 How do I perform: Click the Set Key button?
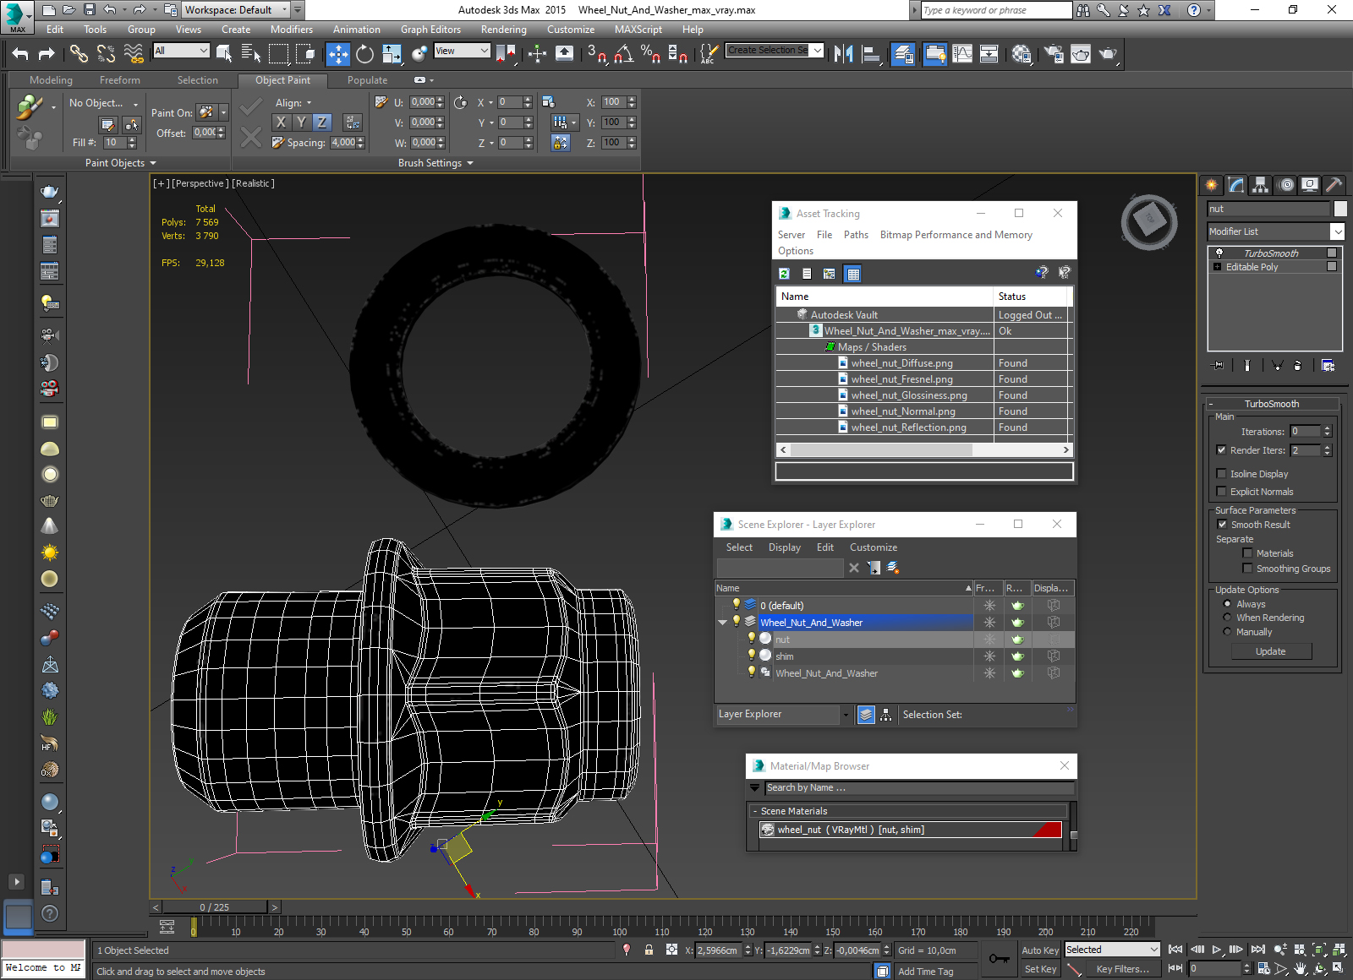[1040, 969]
